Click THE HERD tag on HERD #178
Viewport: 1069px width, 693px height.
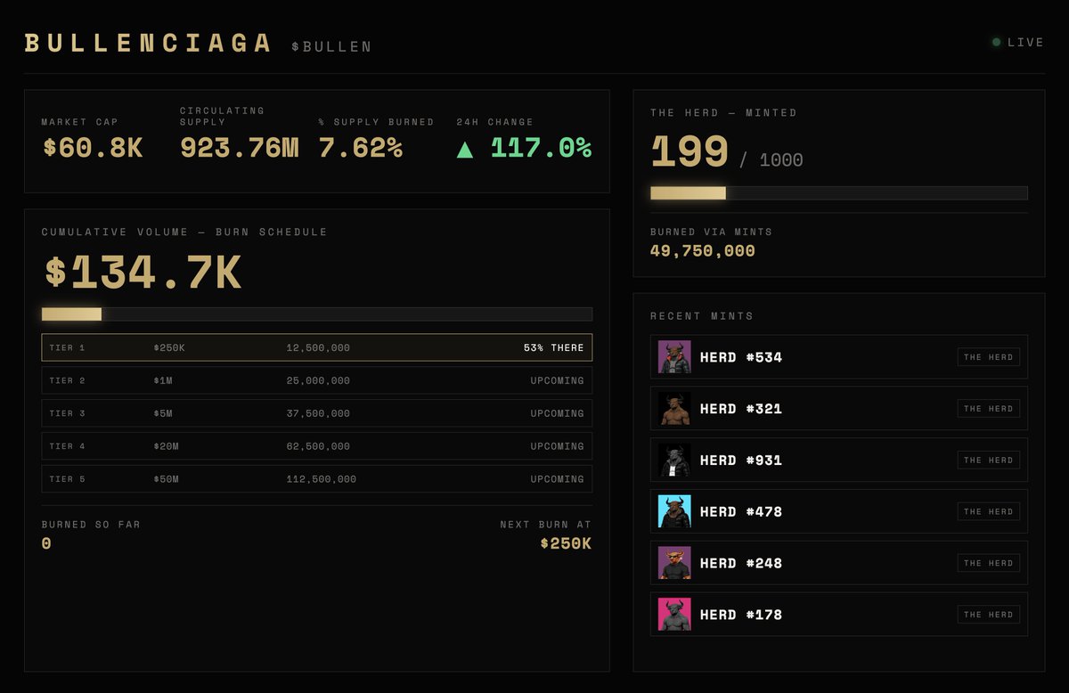(989, 615)
